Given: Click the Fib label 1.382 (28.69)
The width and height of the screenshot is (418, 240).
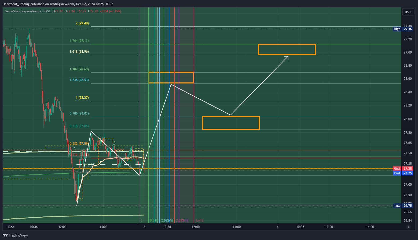Looking at the screenshot, I should (79, 69).
